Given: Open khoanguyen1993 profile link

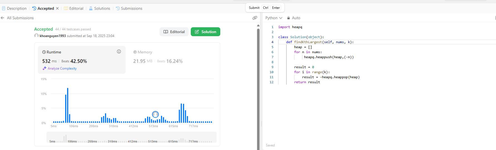Looking at the screenshot, I should (x=53, y=36).
